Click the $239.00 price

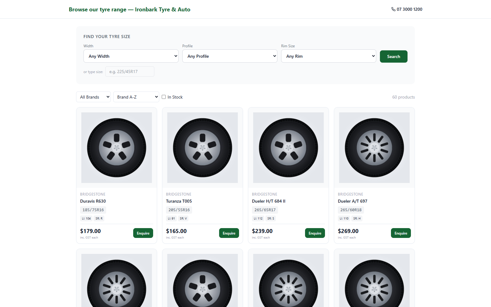click(x=262, y=231)
